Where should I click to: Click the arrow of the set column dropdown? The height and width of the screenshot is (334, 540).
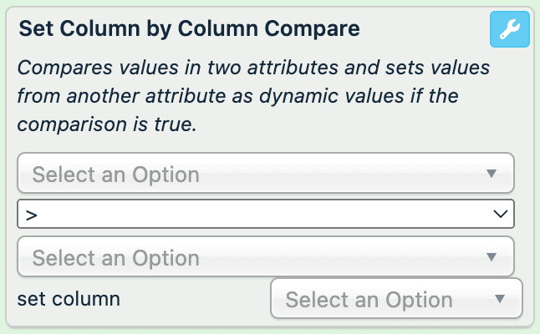coord(500,298)
